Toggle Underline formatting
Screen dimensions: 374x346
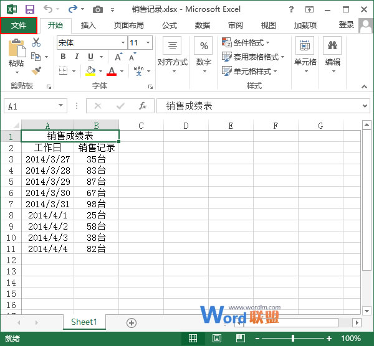pyautogui.click(x=90, y=57)
